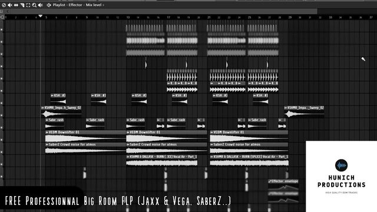Click the SaberZ Crowd noise waveform at bar 21
The width and height of the screenshot is (377, 212).
249,151
